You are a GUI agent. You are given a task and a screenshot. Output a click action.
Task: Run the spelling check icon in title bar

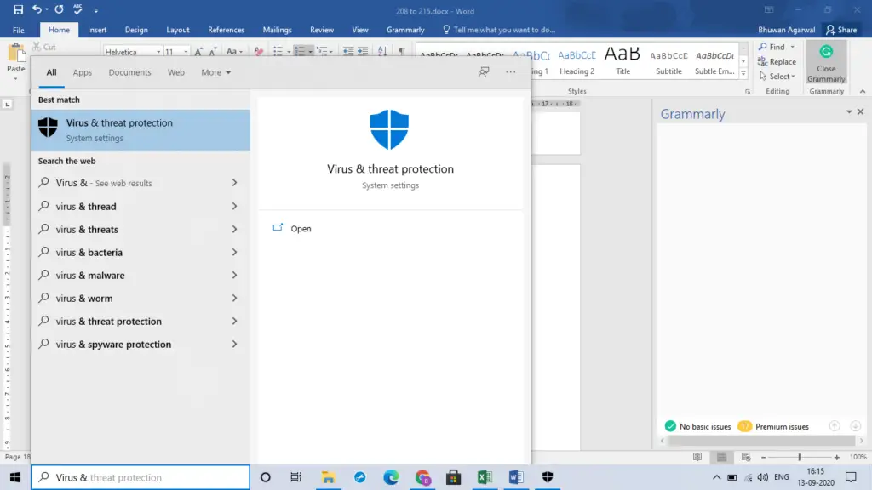coord(77,9)
